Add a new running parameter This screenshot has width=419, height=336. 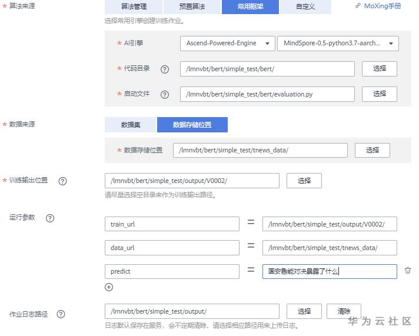[x=109, y=287]
